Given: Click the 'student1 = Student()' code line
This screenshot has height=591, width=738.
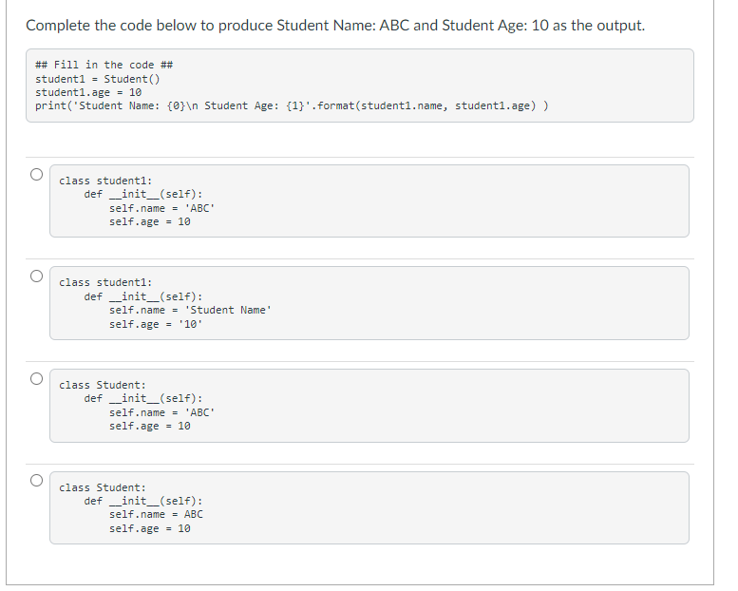Looking at the screenshot, I should point(98,79).
